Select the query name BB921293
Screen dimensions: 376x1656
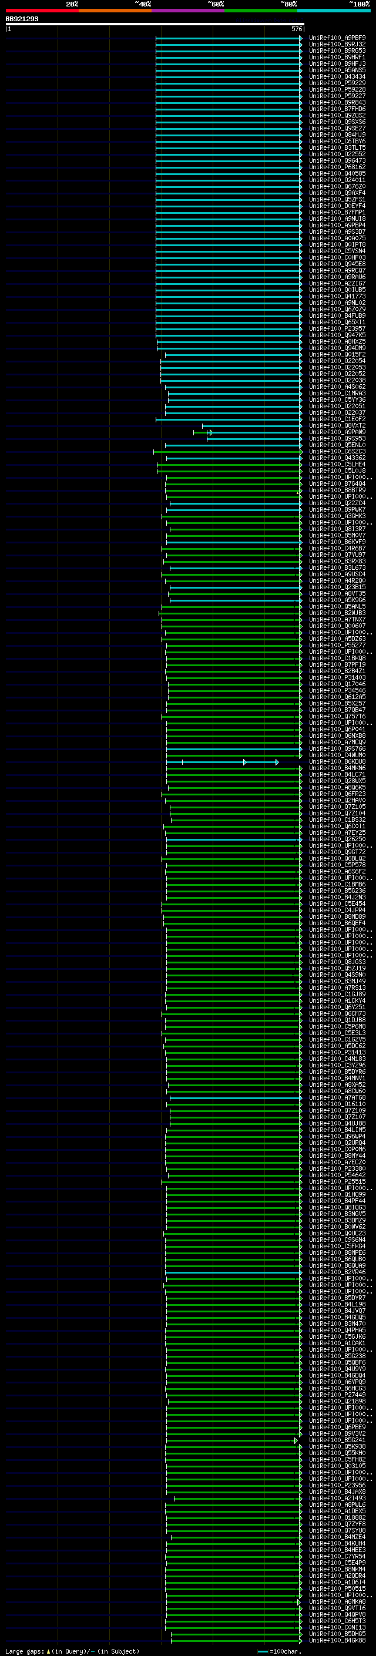pyautogui.click(x=22, y=19)
